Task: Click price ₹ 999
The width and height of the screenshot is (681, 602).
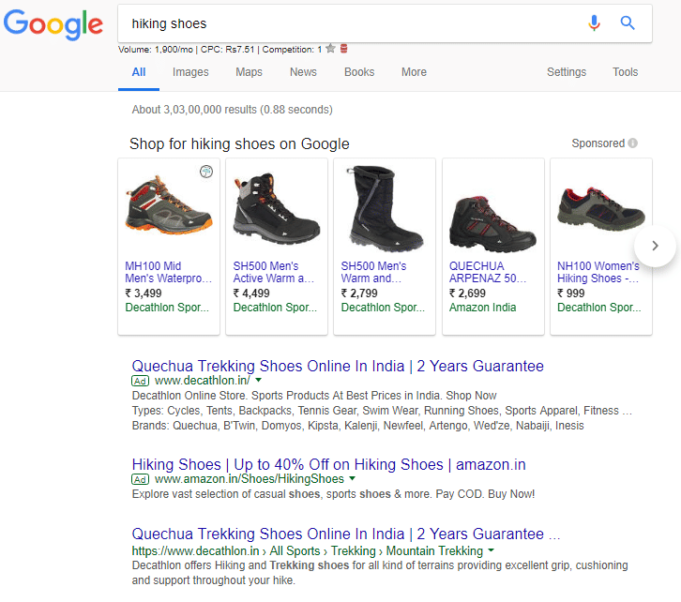Action: (570, 293)
